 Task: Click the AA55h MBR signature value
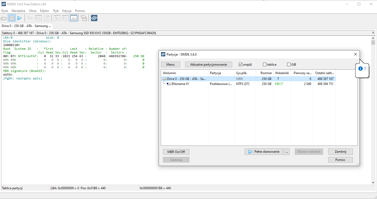8,75
